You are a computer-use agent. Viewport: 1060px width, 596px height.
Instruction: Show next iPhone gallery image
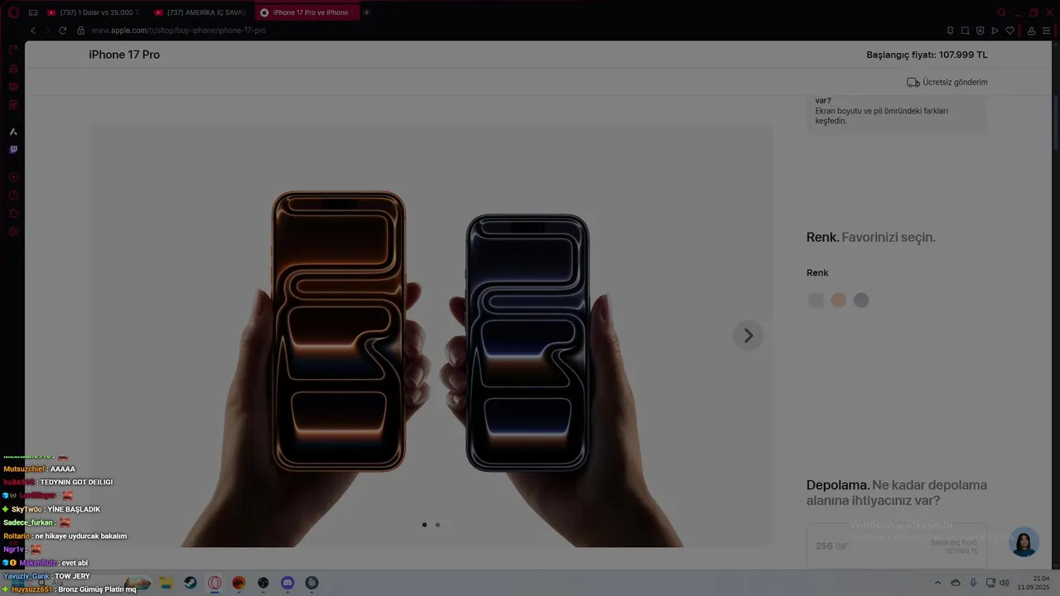tap(748, 335)
